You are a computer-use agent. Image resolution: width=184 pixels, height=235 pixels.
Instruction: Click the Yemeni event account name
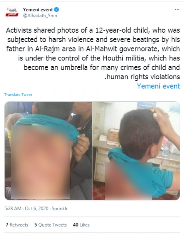[38, 10]
